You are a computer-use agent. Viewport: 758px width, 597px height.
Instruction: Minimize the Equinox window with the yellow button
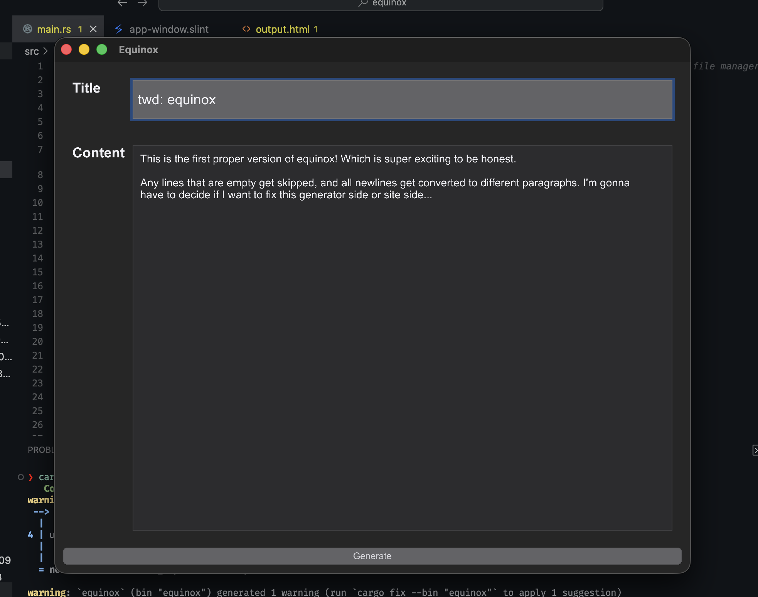pos(84,49)
